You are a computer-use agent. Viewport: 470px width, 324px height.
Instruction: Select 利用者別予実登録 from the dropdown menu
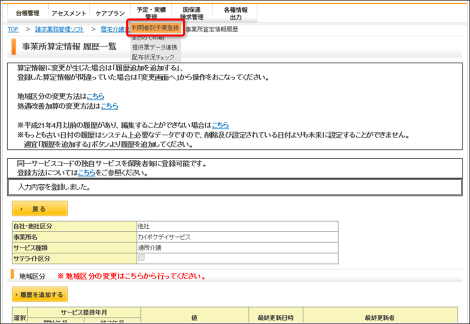pyautogui.click(x=155, y=28)
